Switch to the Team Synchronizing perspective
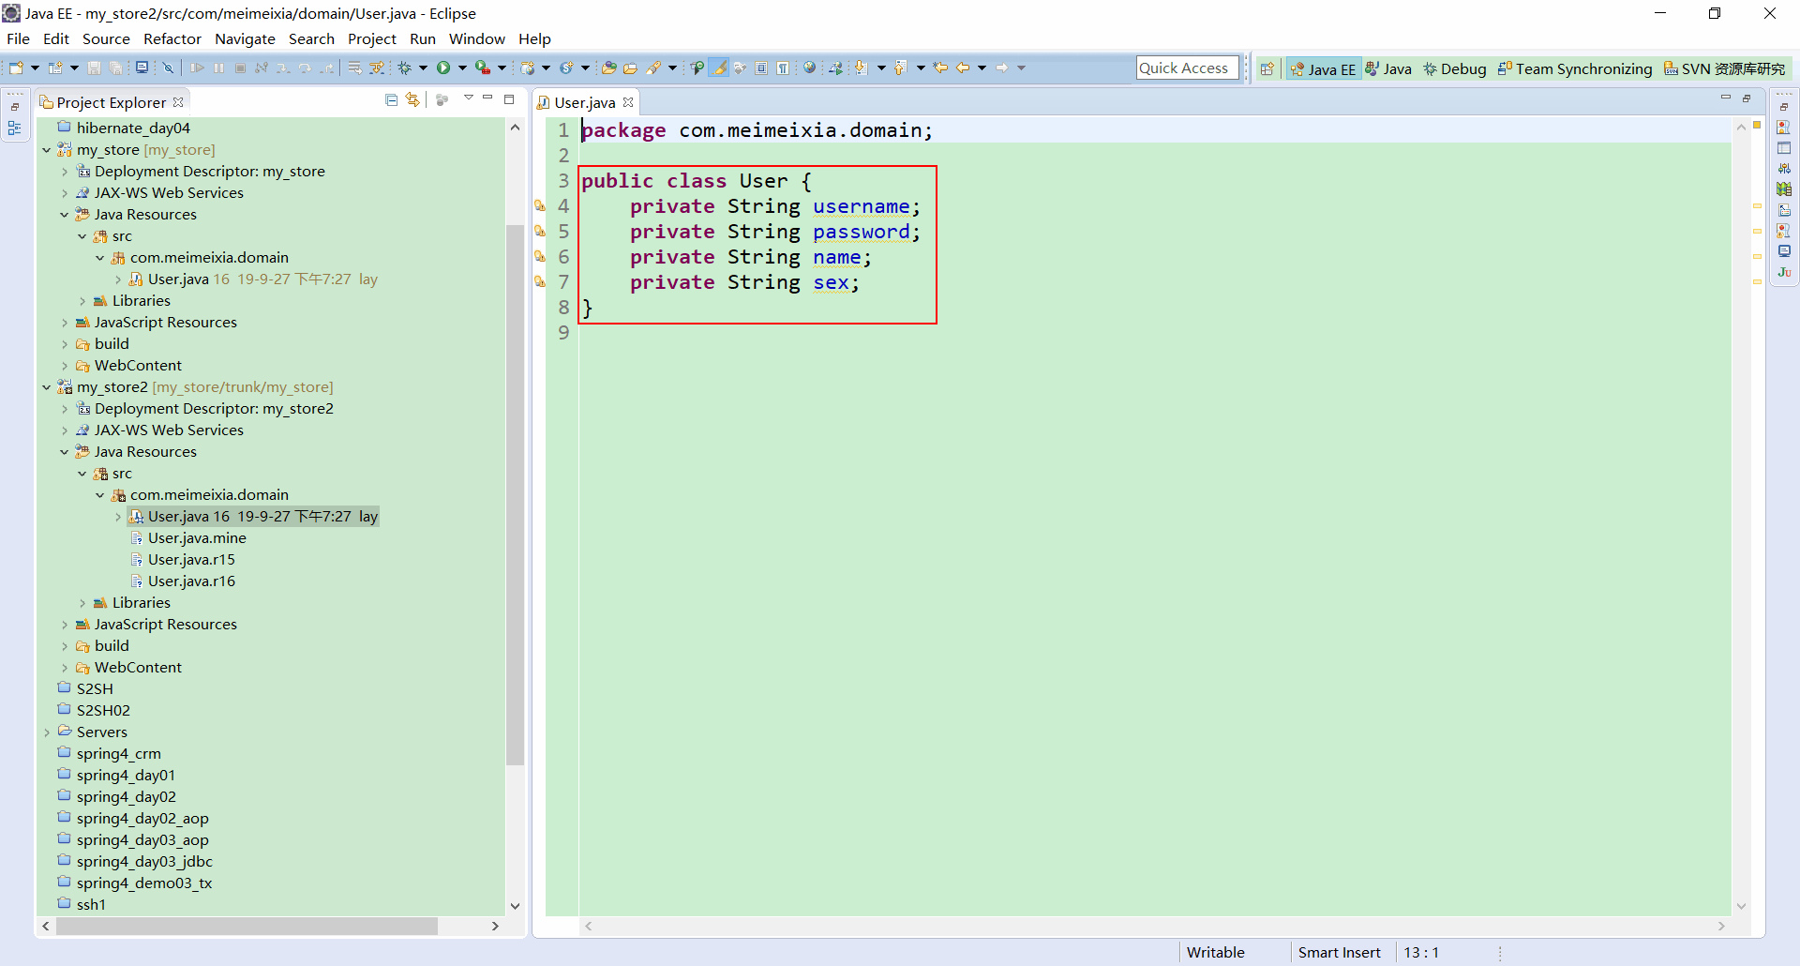 click(1575, 68)
